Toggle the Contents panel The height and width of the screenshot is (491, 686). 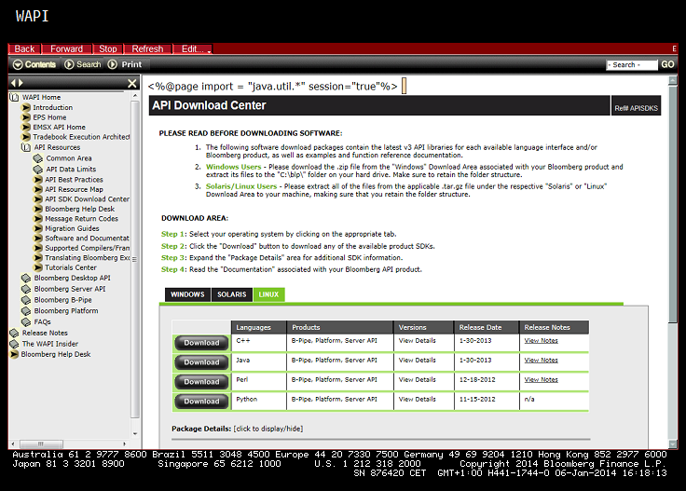[34, 64]
